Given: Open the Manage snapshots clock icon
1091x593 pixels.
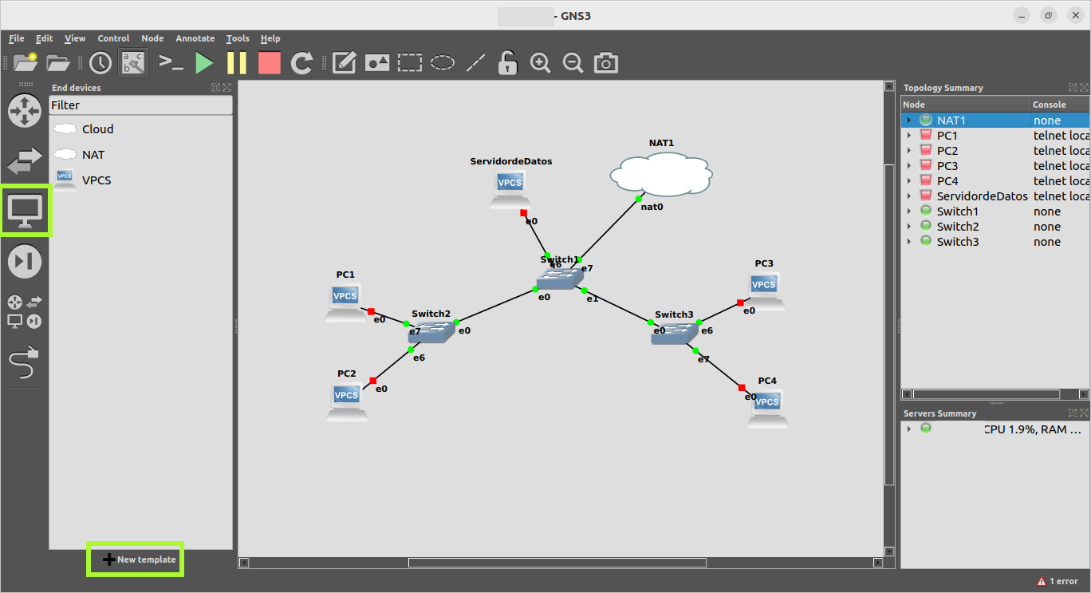Looking at the screenshot, I should 100,63.
